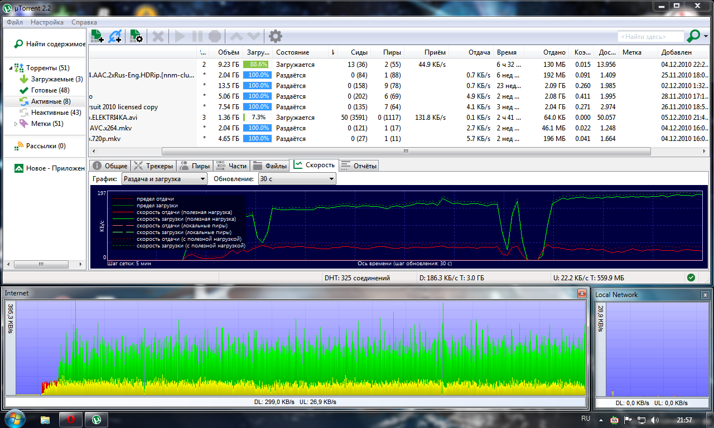Select torrent row with 88.6% progress
The width and height of the screenshot is (714, 428).
[x=399, y=65]
